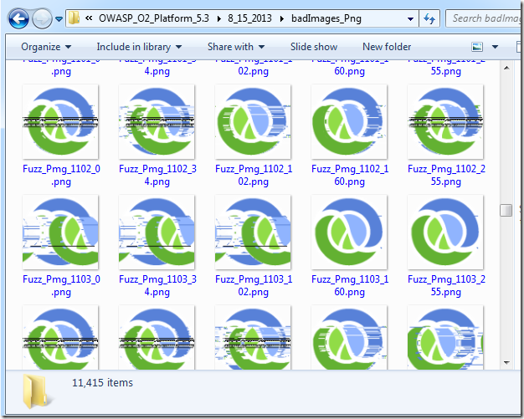Expand hidden breadcrumb path chevrons
This screenshot has width=524, height=419.
coord(89,18)
